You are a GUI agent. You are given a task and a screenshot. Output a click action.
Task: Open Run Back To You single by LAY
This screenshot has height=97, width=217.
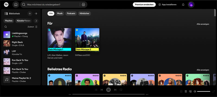coord(21,61)
